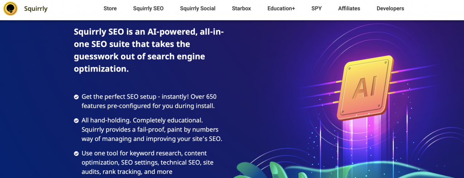464x178 pixels.
Task: Go to Squirrly Social page
Action: pos(198,9)
